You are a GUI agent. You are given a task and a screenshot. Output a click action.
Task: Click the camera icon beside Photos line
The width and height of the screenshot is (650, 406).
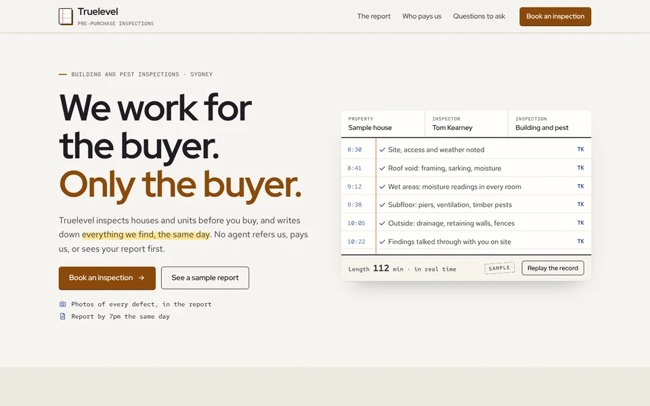point(62,304)
